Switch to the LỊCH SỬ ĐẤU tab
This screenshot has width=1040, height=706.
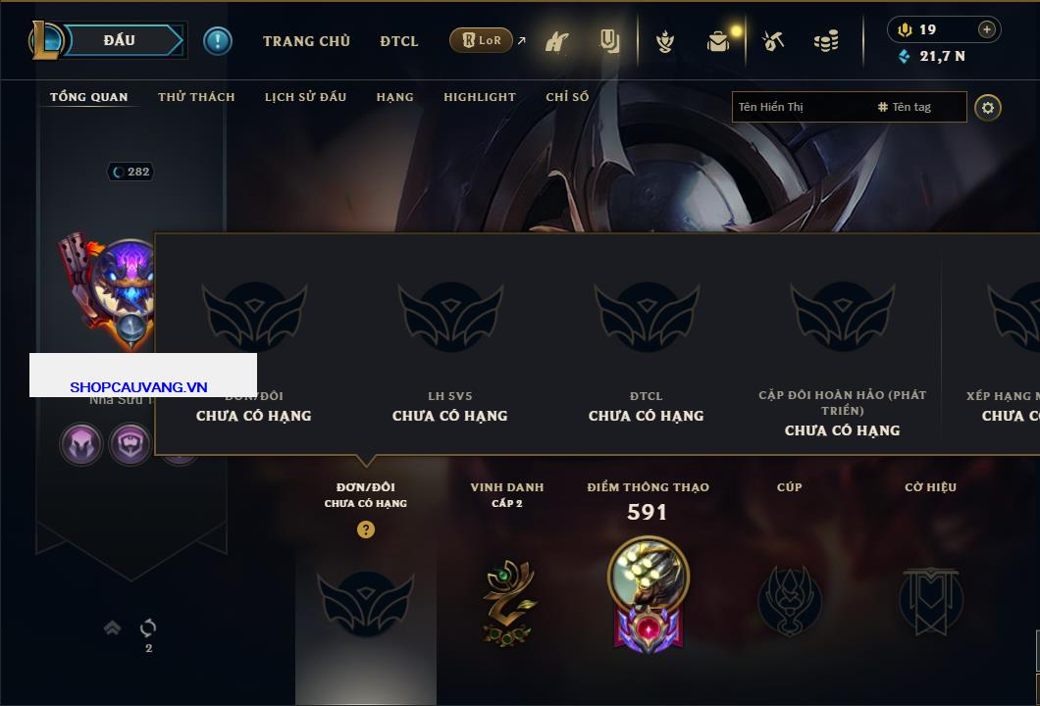(x=305, y=97)
